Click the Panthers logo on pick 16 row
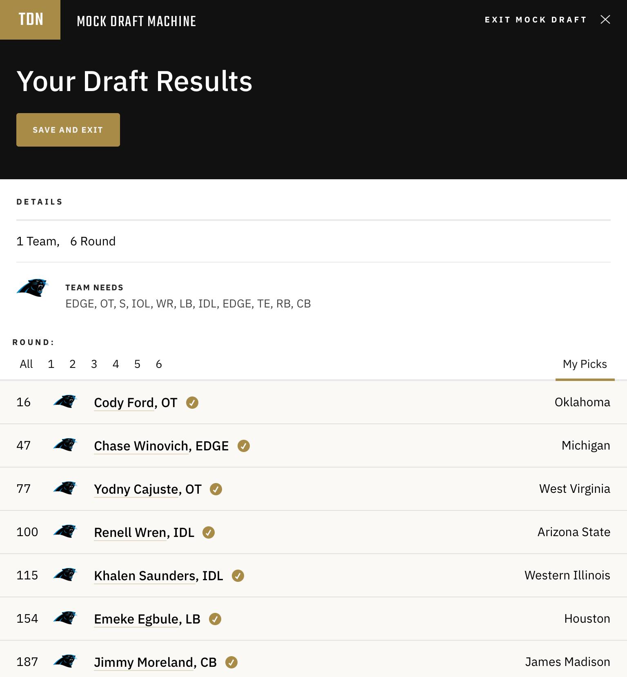This screenshot has height=677, width=627. [65, 402]
